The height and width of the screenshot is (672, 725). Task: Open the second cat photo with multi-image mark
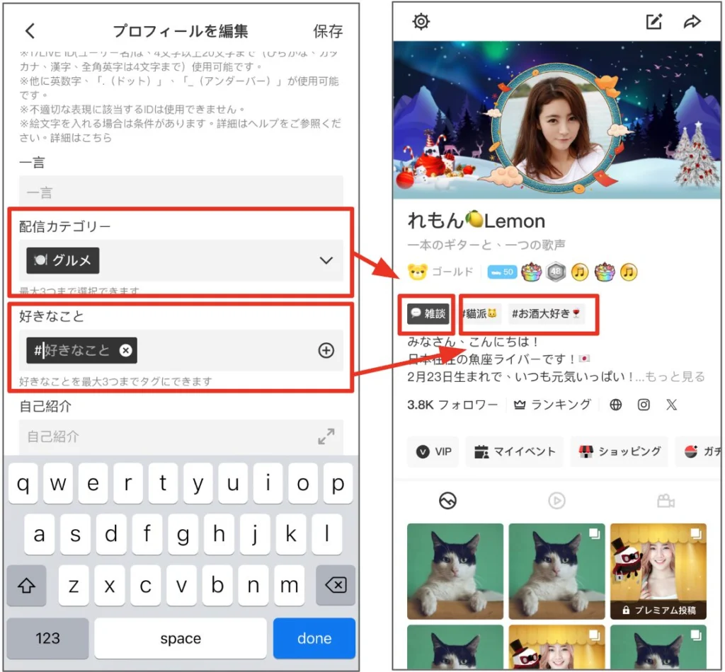pyautogui.click(x=556, y=572)
